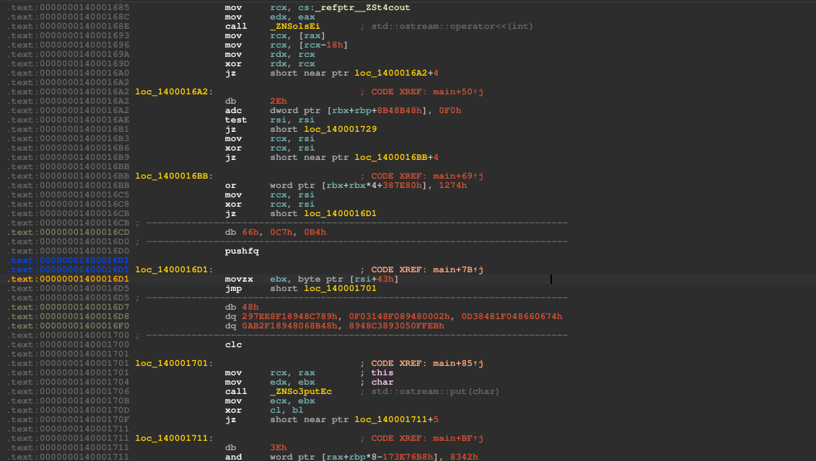Click the loc_140001711: label definition
This screenshot has width=816, height=461.
(175, 438)
